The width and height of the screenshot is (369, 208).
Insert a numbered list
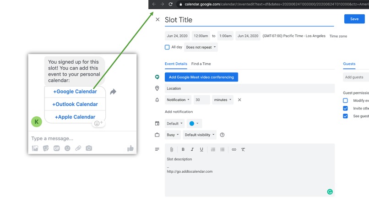coord(213,149)
